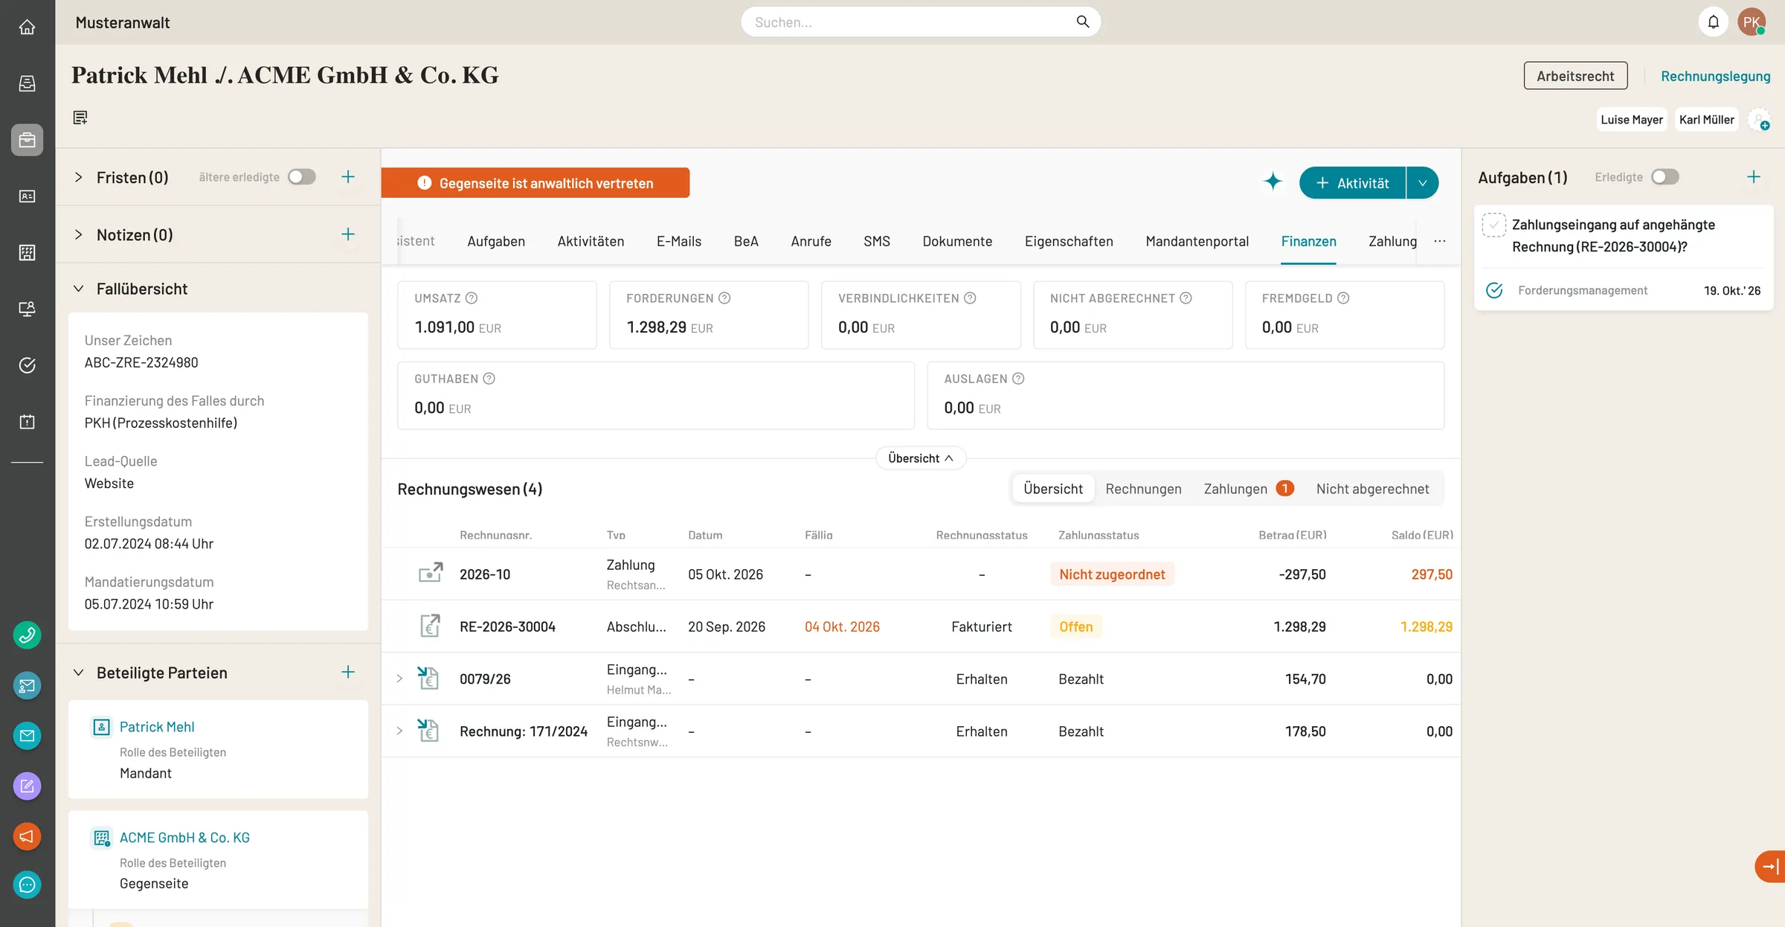Open the briefcase cases sidebar icon
This screenshot has width=1785, height=927.
pos(27,140)
